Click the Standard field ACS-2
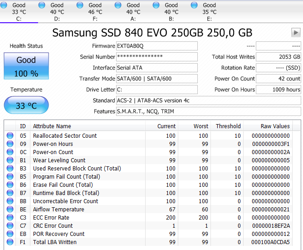The height and width of the screenshot is (250, 303). (208, 100)
